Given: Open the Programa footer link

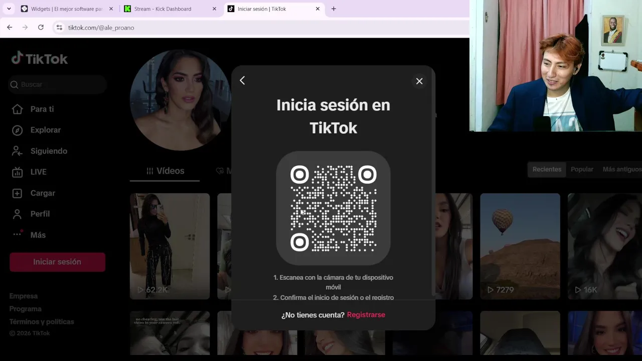Looking at the screenshot, I should pyautogui.click(x=25, y=309).
